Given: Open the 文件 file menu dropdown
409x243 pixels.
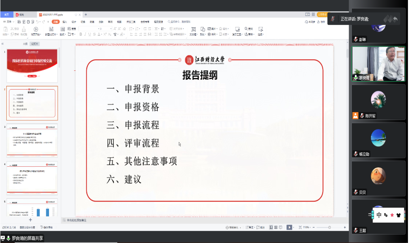Looking at the screenshot, I should tap(8, 22).
